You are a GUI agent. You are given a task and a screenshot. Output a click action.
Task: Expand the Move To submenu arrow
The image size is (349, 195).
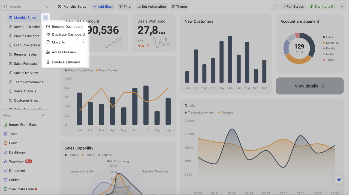(x=83, y=42)
